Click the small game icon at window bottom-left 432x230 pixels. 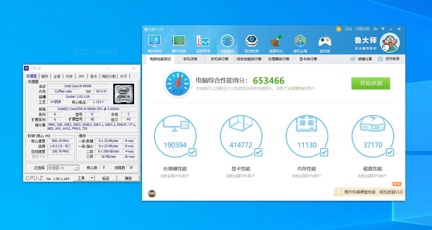[x=152, y=193]
